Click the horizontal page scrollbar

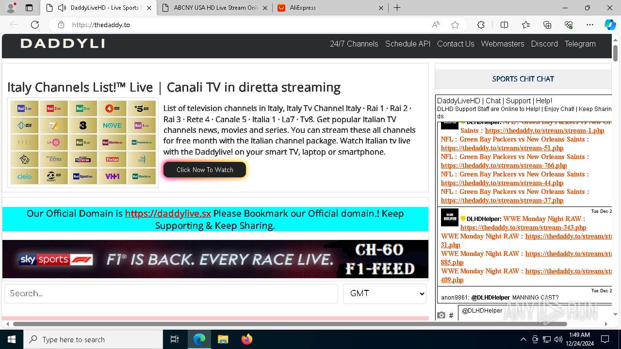290,324
